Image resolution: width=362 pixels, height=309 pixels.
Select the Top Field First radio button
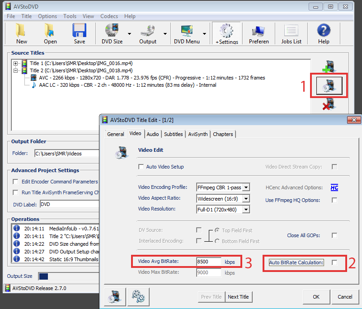(217, 230)
